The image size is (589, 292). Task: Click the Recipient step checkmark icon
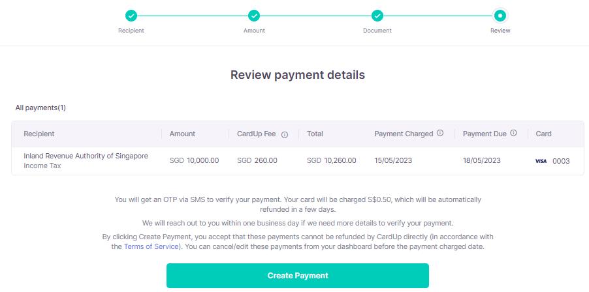tap(131, 15)
